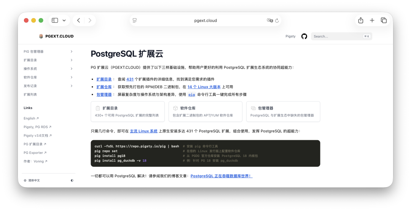Screen dimensions: 411x211
Task: Click the pgext.cloud address field
Action: point(205,20)
